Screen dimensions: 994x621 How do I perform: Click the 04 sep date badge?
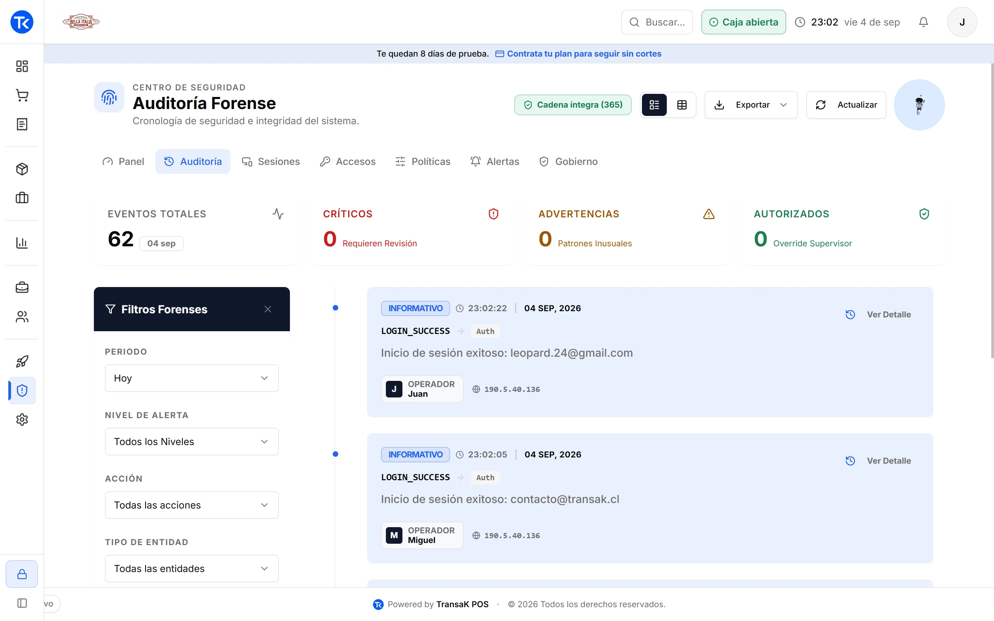tap(162, 244)
